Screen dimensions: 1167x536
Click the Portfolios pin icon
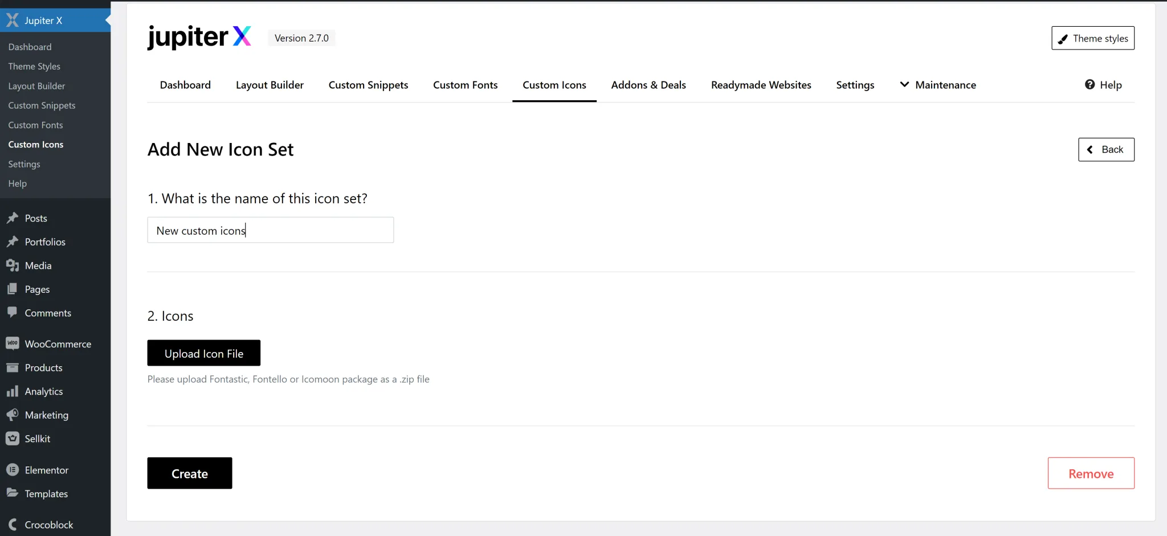12,242
